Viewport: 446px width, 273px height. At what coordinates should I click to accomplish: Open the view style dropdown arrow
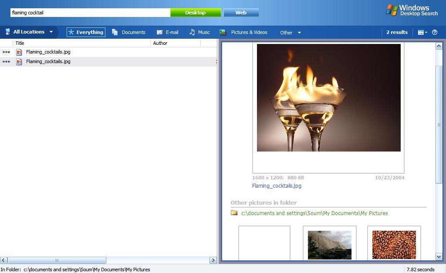click(427, 32)
